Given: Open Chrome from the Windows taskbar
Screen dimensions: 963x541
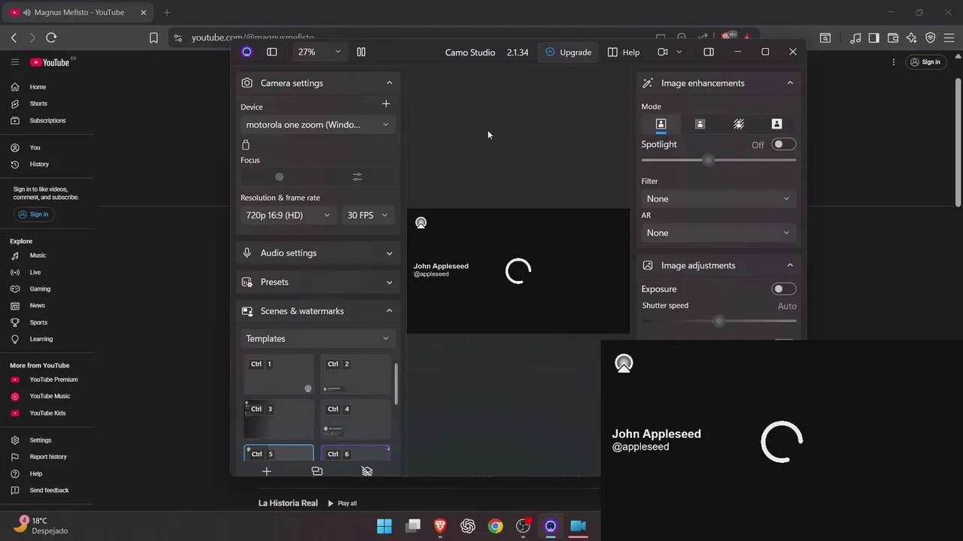Looking at the screenshot, I should tap(495, 526).
